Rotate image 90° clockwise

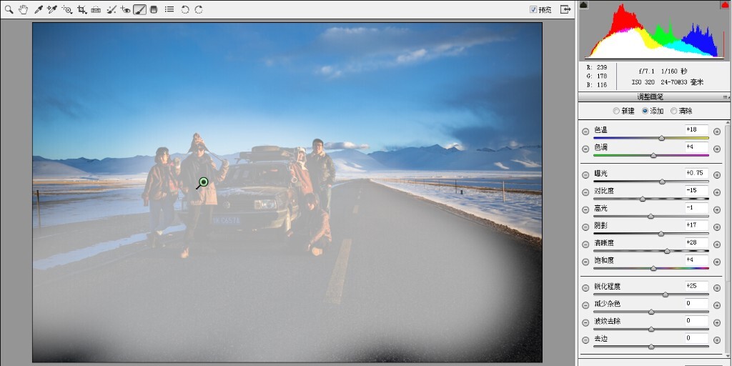point(199,9)
